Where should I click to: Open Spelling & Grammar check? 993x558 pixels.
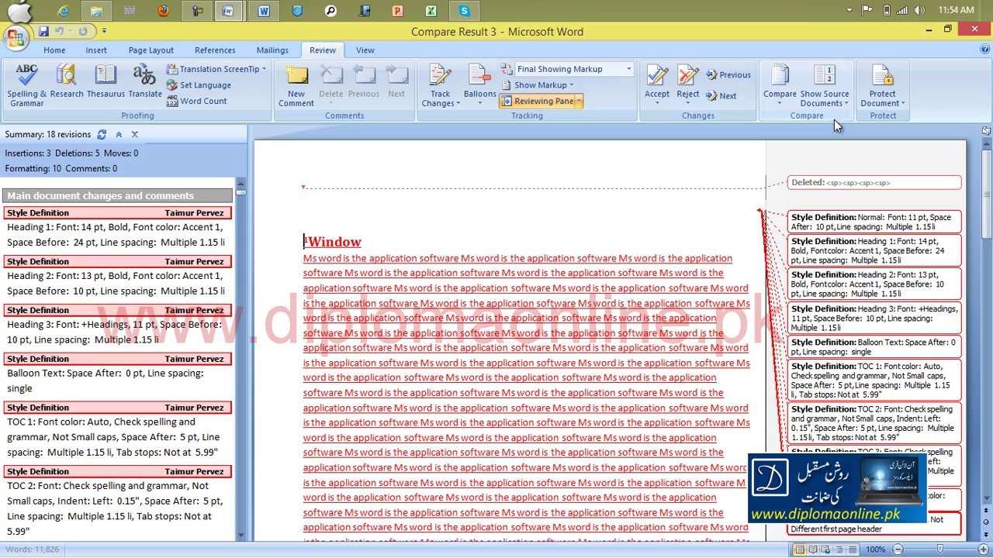pos(27,85)
